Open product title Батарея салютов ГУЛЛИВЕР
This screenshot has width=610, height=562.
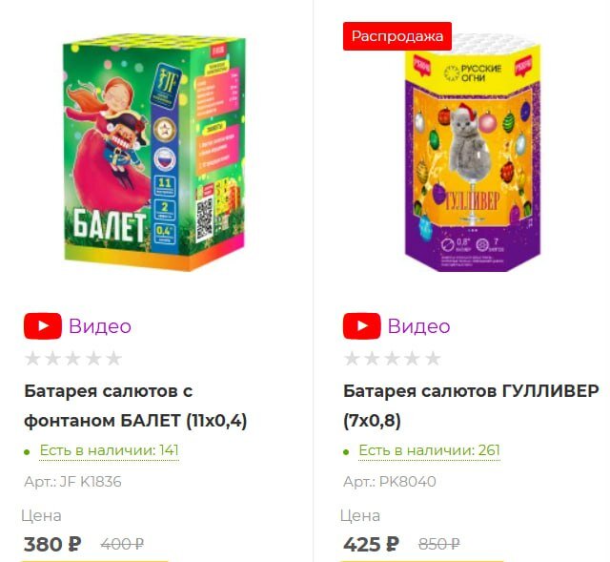coord(471,406)
